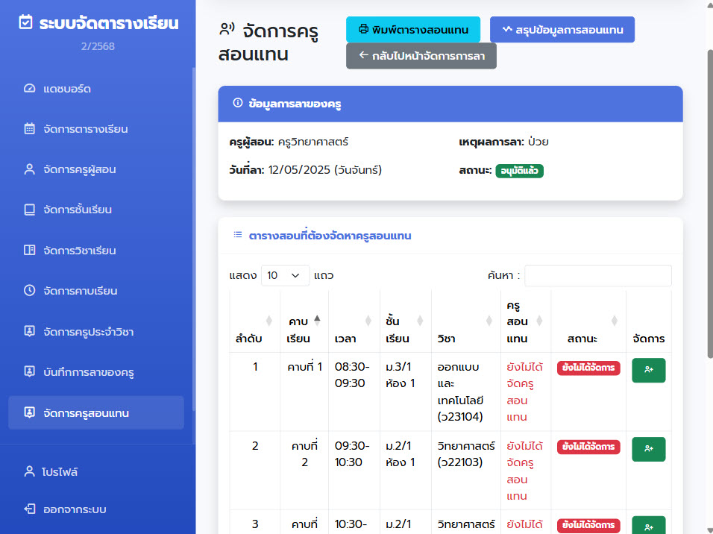This screenshot has width=713, height=534.
Task: Click the calendar-check logo icon in sidebar header
Action: [26, 23]
